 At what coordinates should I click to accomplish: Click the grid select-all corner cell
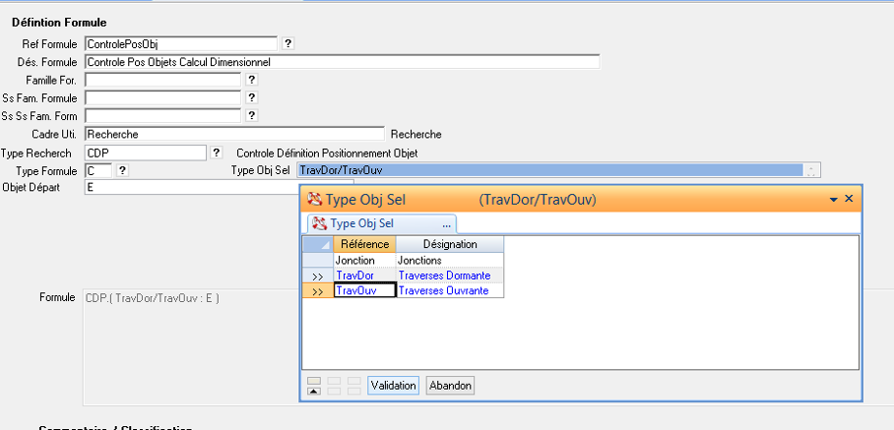[317, 244]
